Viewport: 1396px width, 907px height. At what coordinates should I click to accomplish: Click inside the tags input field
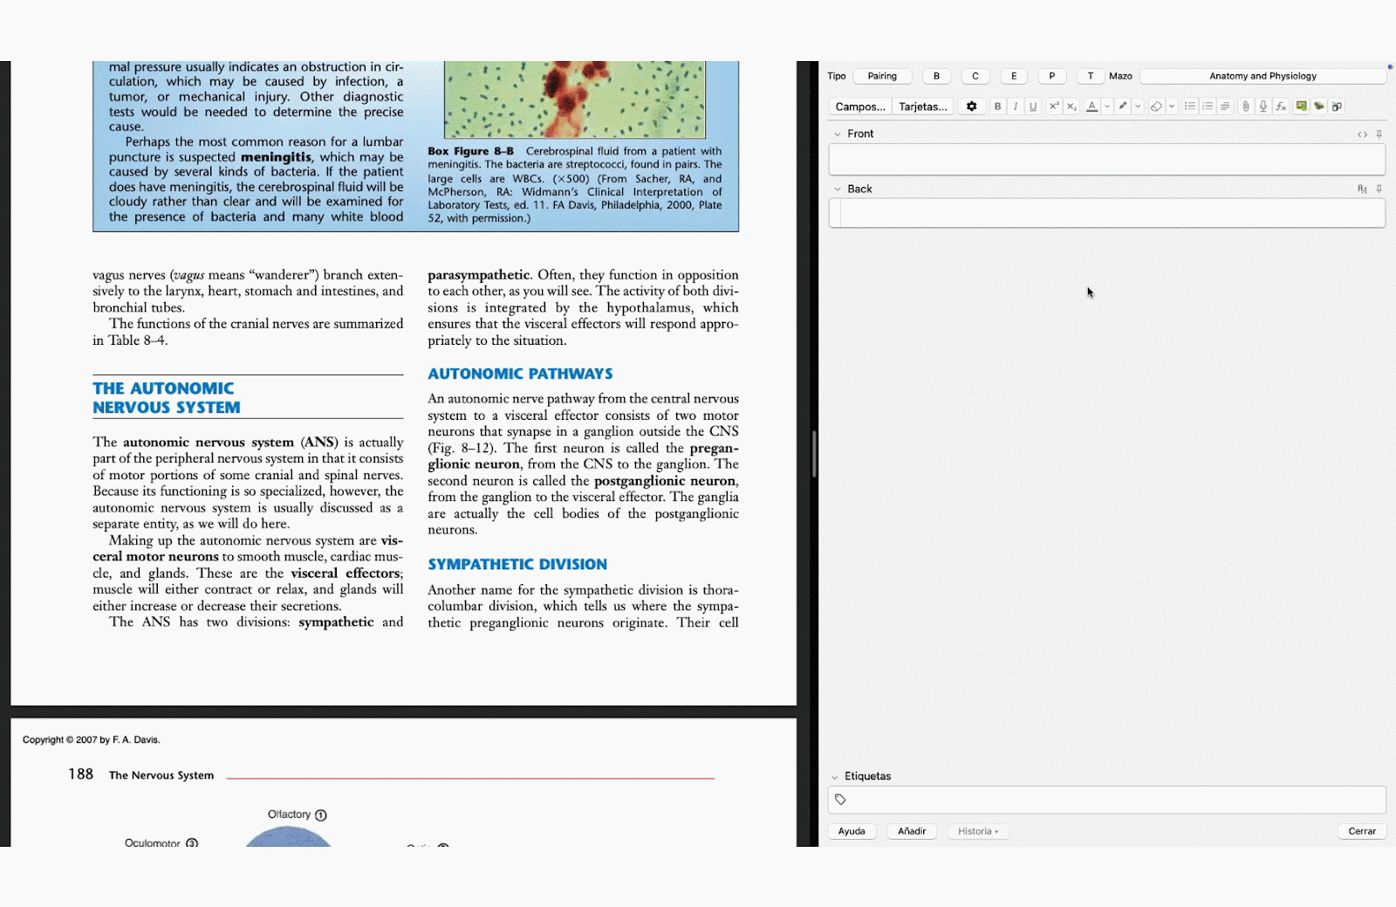click(x=1047, y=799)
